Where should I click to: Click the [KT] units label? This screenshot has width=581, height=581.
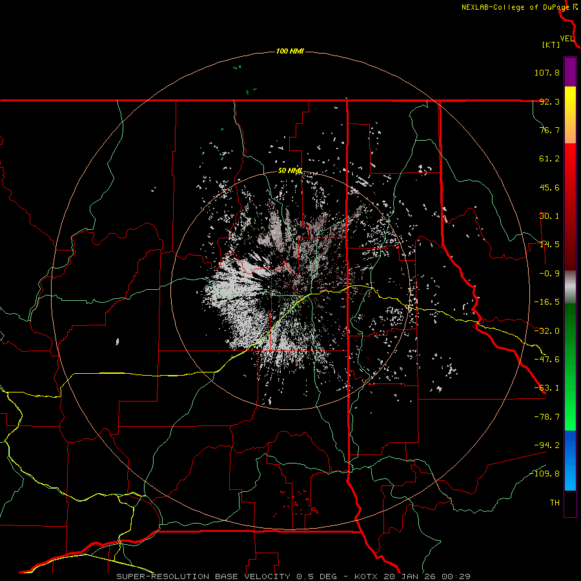point(551,45)
